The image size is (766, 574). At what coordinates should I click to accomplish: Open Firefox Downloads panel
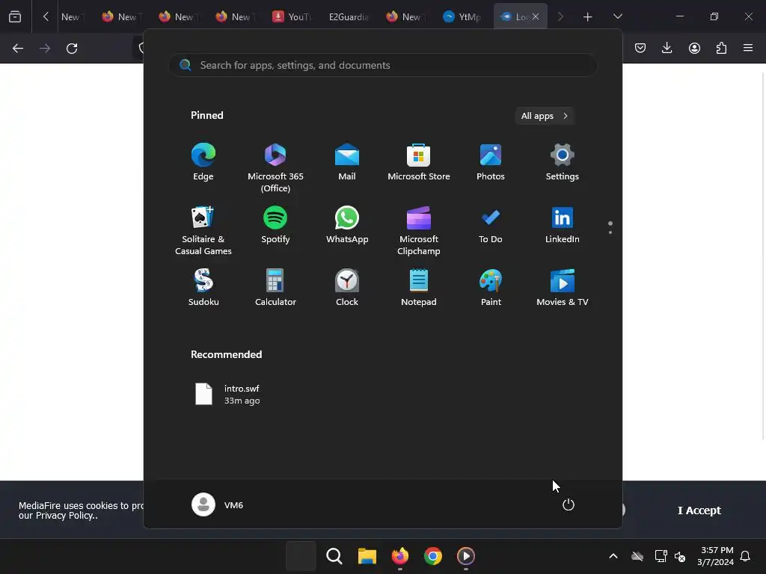click(x=667, y=48)
